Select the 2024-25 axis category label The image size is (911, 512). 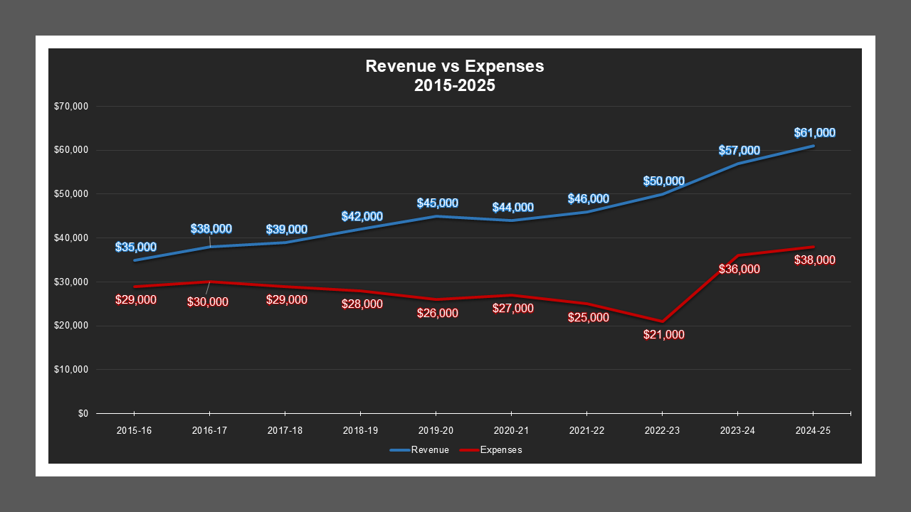813,430
